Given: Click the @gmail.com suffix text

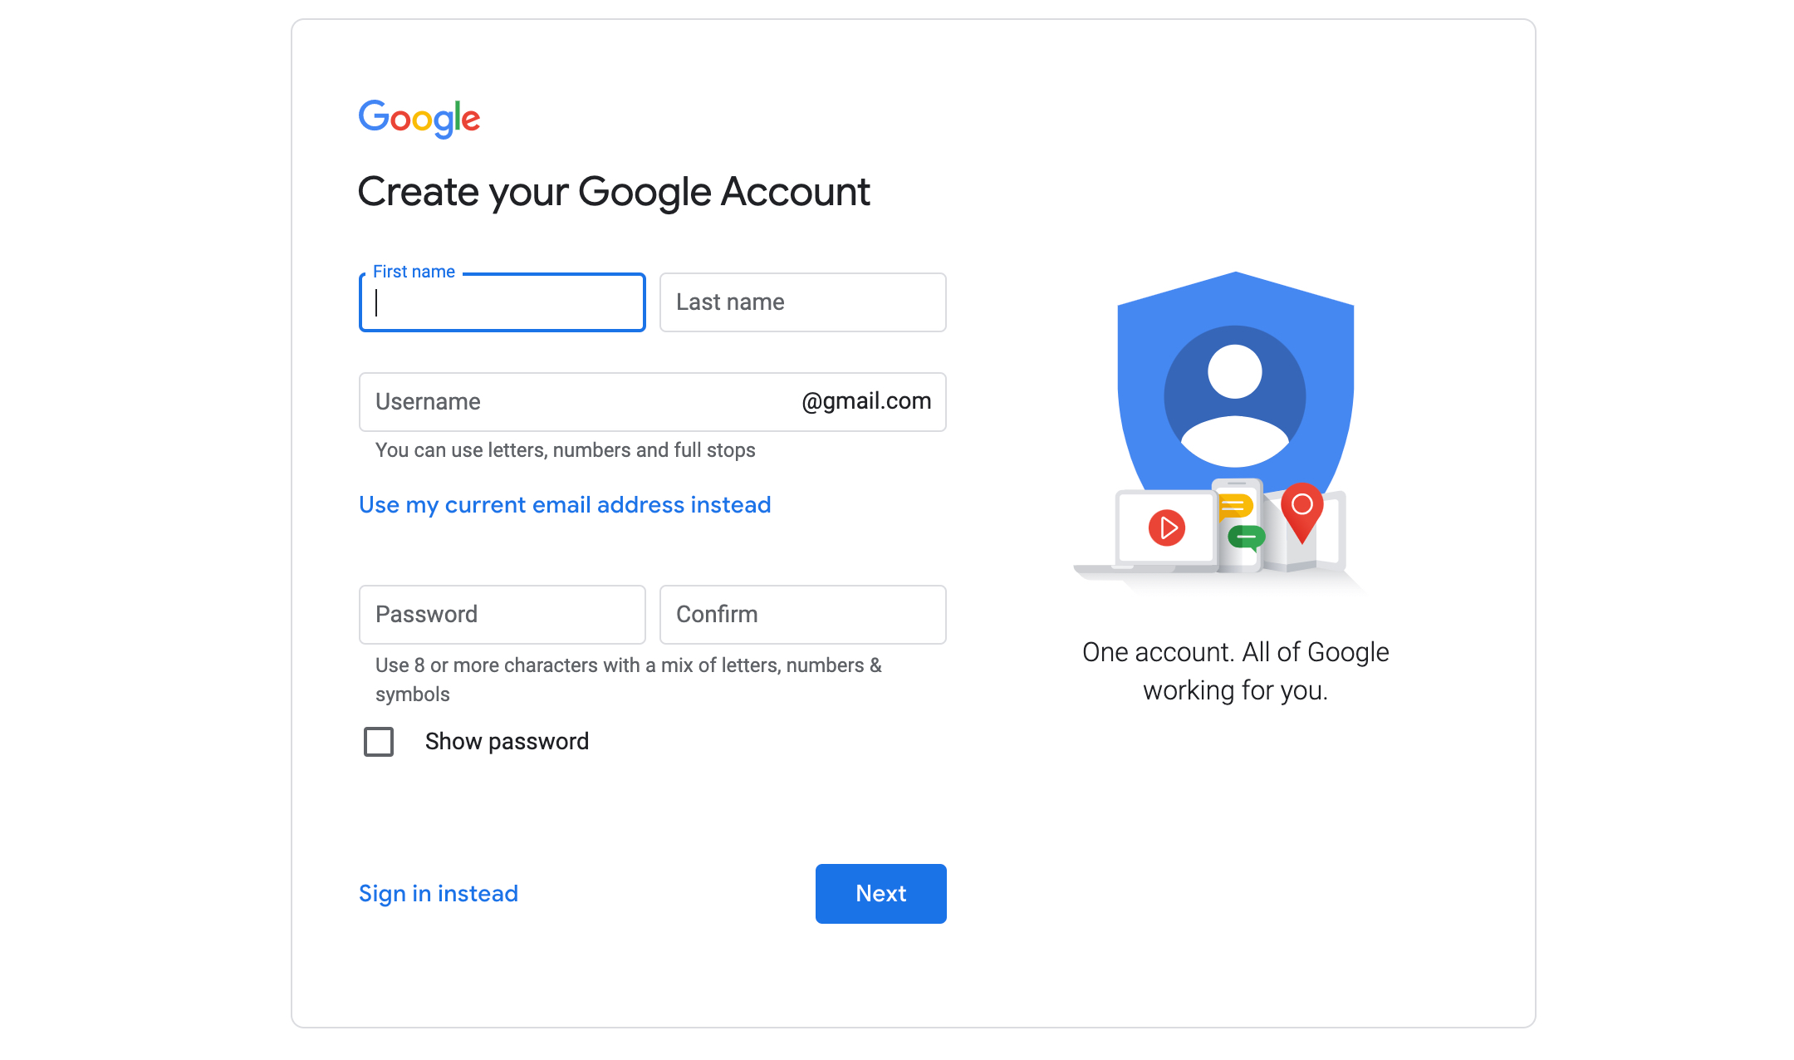Looking at the screenshot, I should 866,401.
